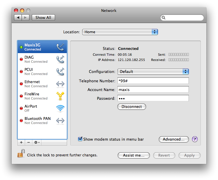218x180 pixels.
Task: Click the Maxis3G modem phone icon
Action: point(60,47)
